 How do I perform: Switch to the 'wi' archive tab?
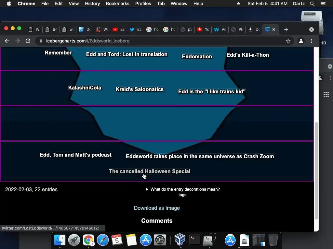pos(68,30)
